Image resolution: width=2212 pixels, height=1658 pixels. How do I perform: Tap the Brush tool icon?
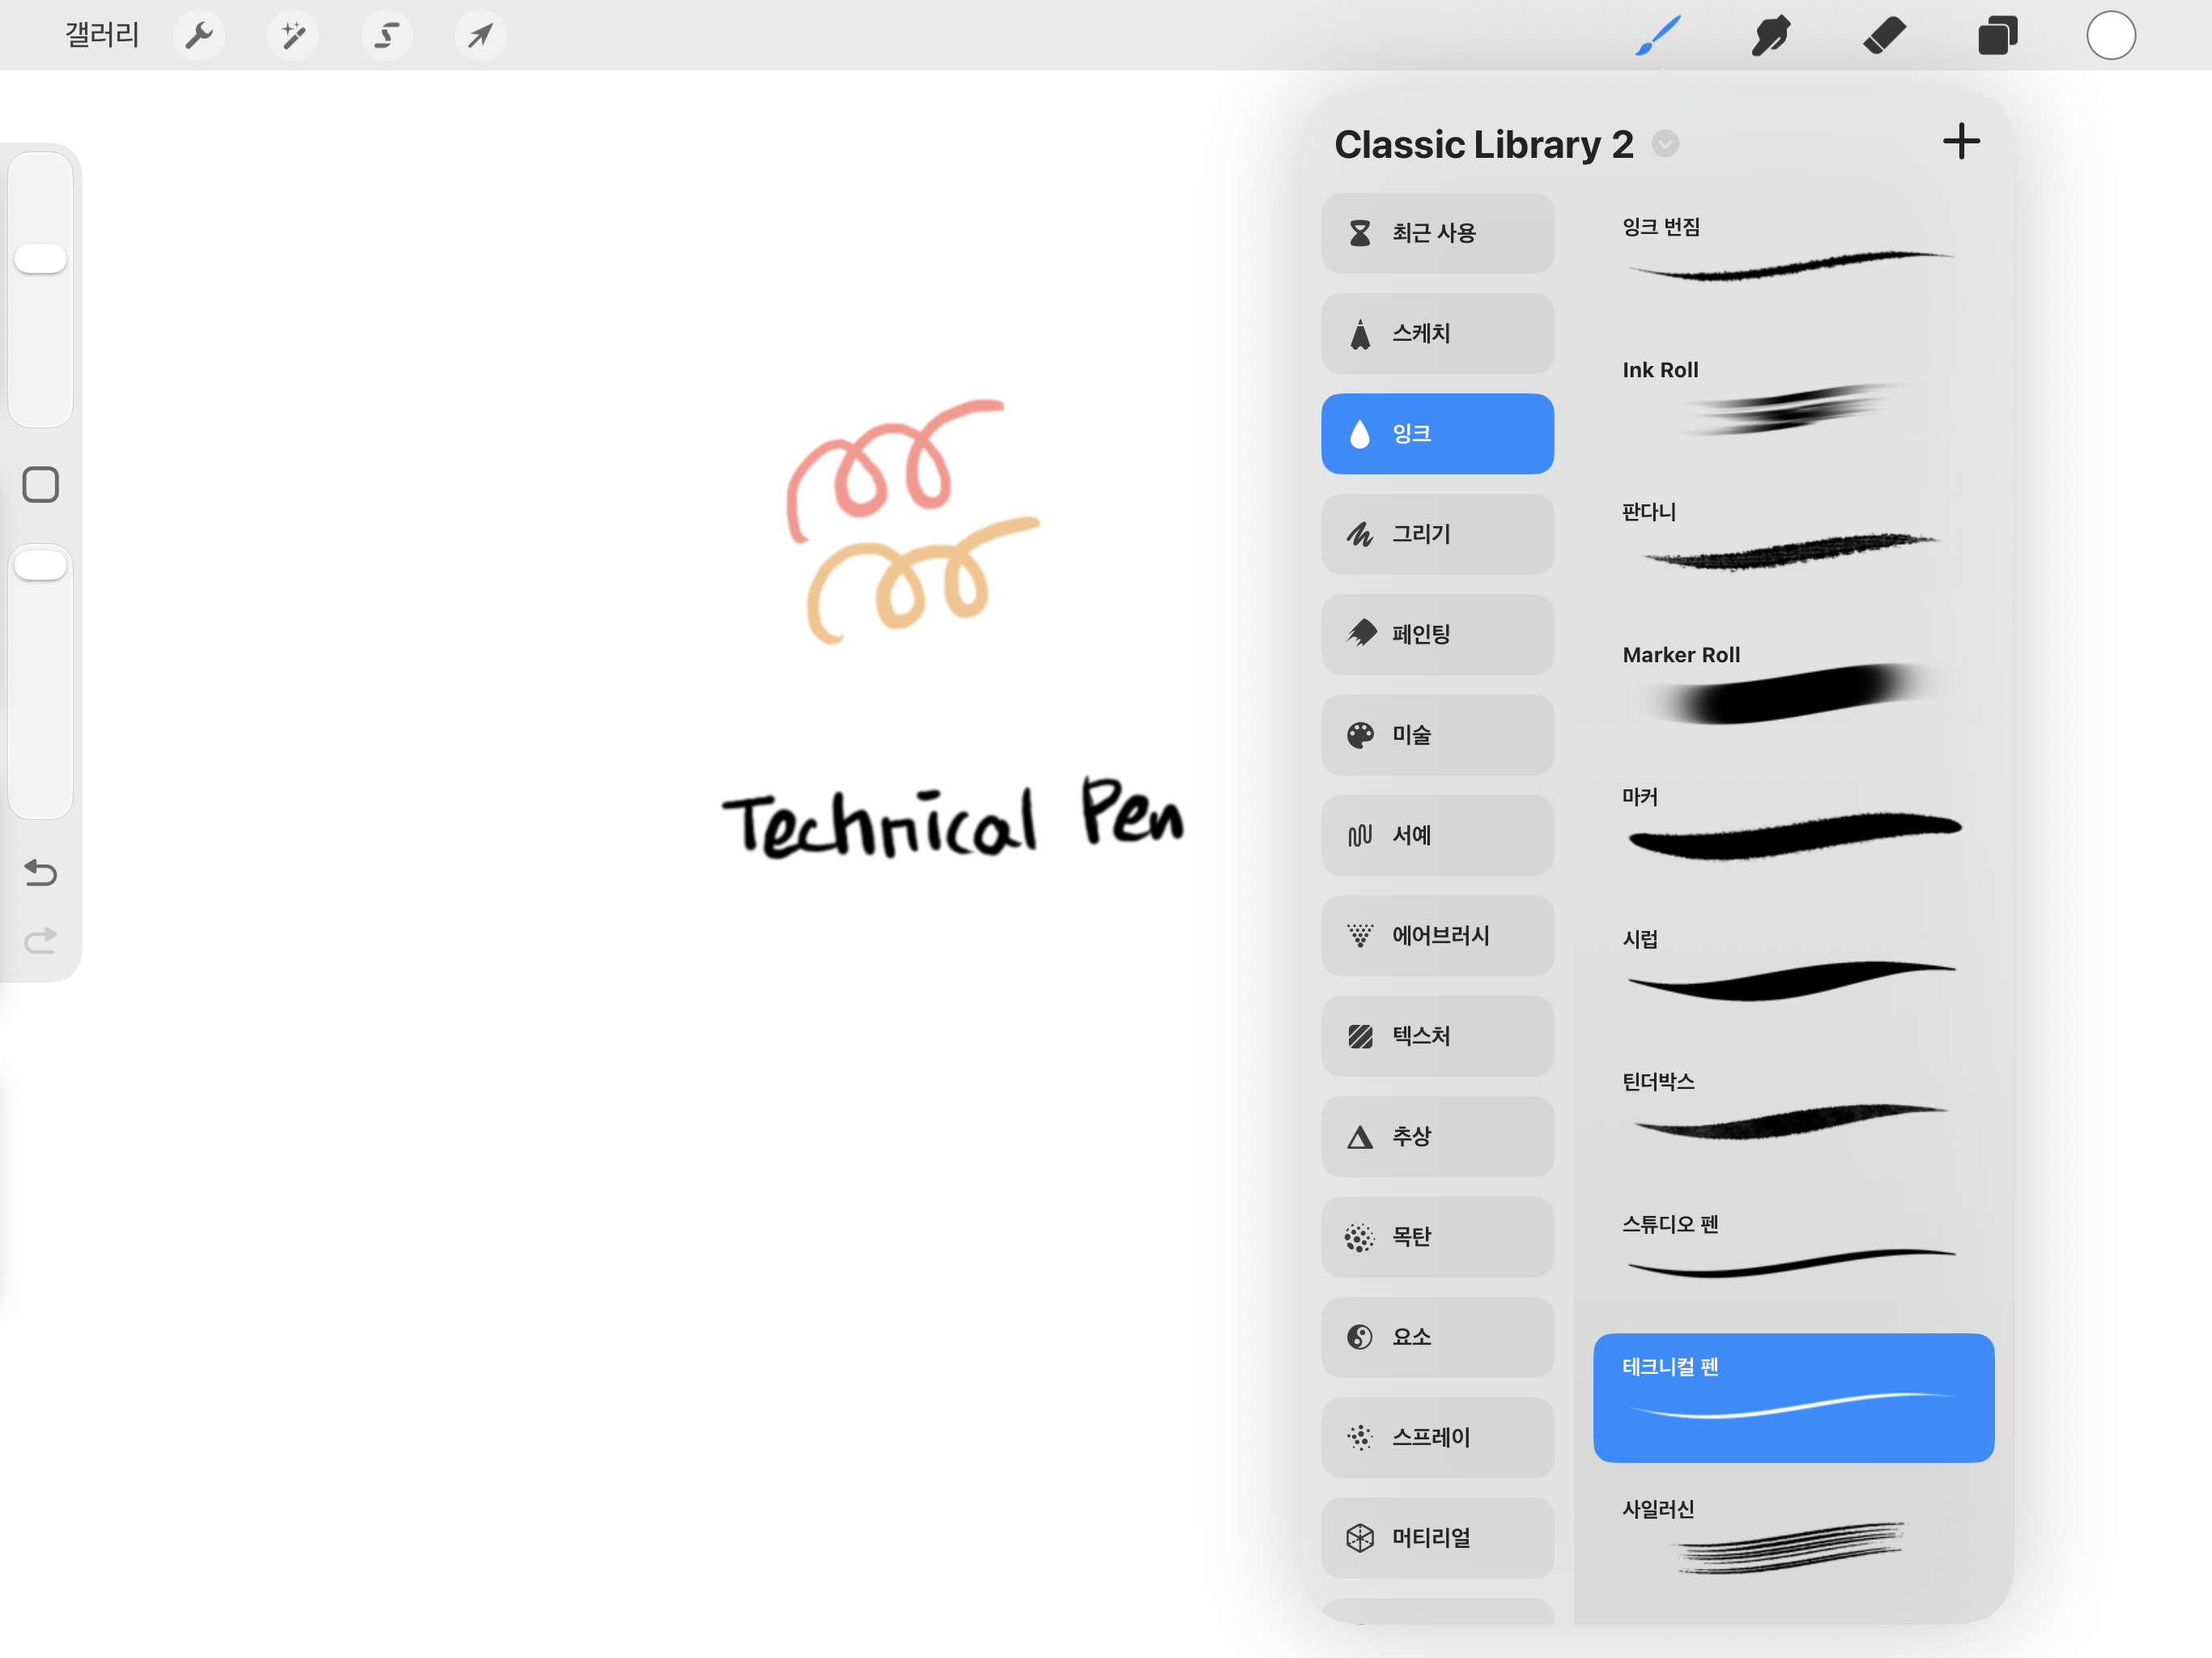tap(1657, 36)
